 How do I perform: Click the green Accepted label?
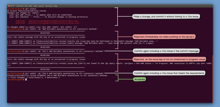tap(140, 79)
